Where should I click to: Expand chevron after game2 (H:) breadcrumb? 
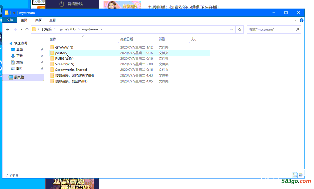click(x=79, y=29)
